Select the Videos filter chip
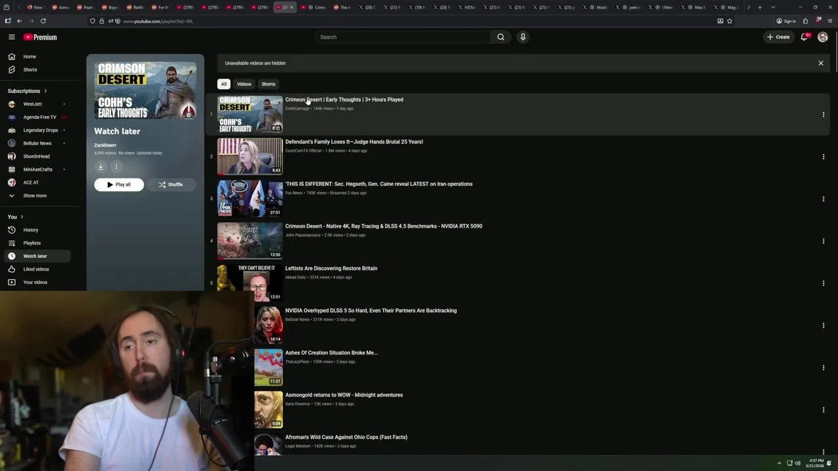Viewport: 838px width, 471px height. (x=244, y=84)
